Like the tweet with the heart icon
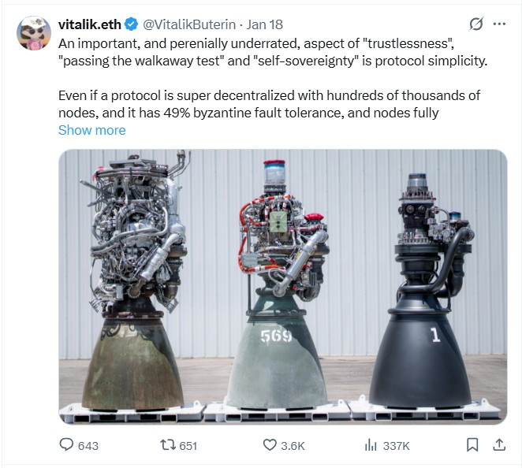522x468 pixels. point(270,444)
